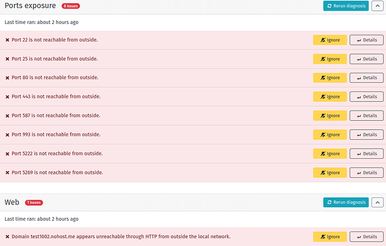Click the return arrow icon on Port 993 Details
The width and height of the screenshot is (386, 246).
tap(359, 135)
